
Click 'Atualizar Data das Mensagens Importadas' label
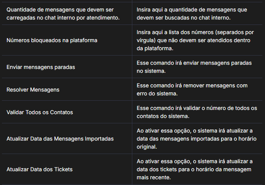(x=60, y=139)
